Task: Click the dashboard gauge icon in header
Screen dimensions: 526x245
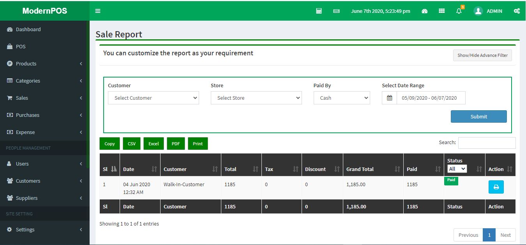Action: (x=425, y=11)
